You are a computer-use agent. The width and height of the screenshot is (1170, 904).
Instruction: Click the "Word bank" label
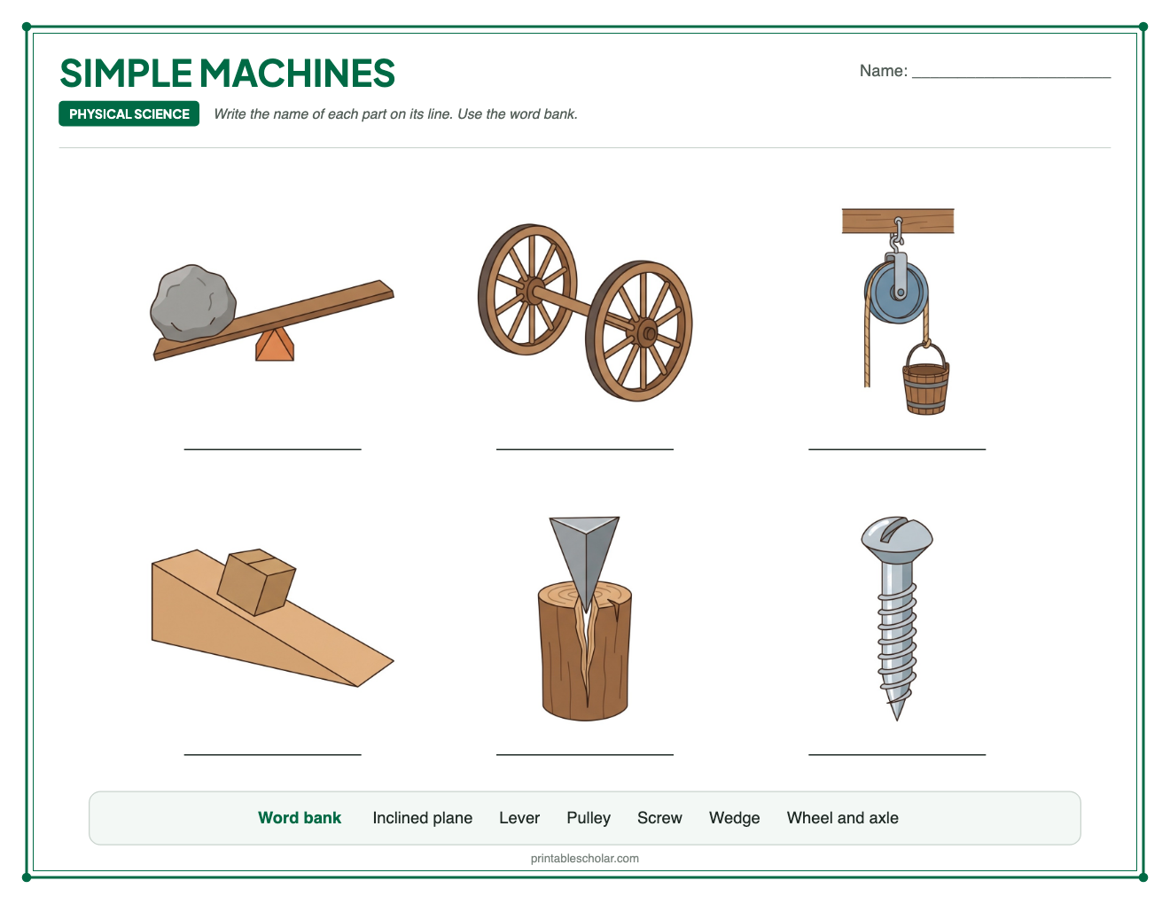coord(300,818)
